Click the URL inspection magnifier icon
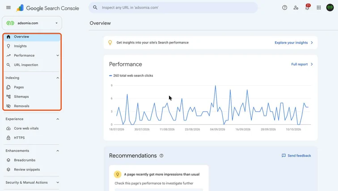 point(8,65)
